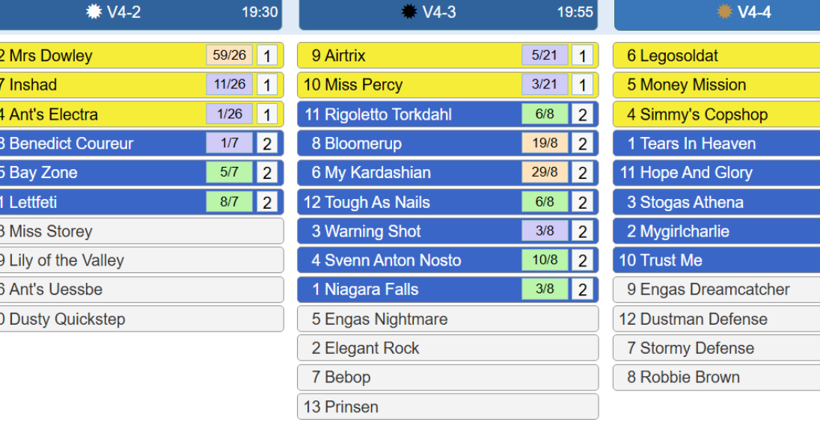820x422 pixels.
Task: Open the V4-3 race header tab
Action: click(x=448, y=13)
